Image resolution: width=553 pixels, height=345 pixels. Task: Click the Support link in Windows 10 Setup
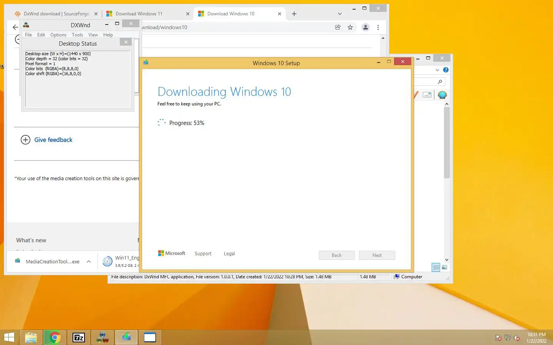pos(203,254)
